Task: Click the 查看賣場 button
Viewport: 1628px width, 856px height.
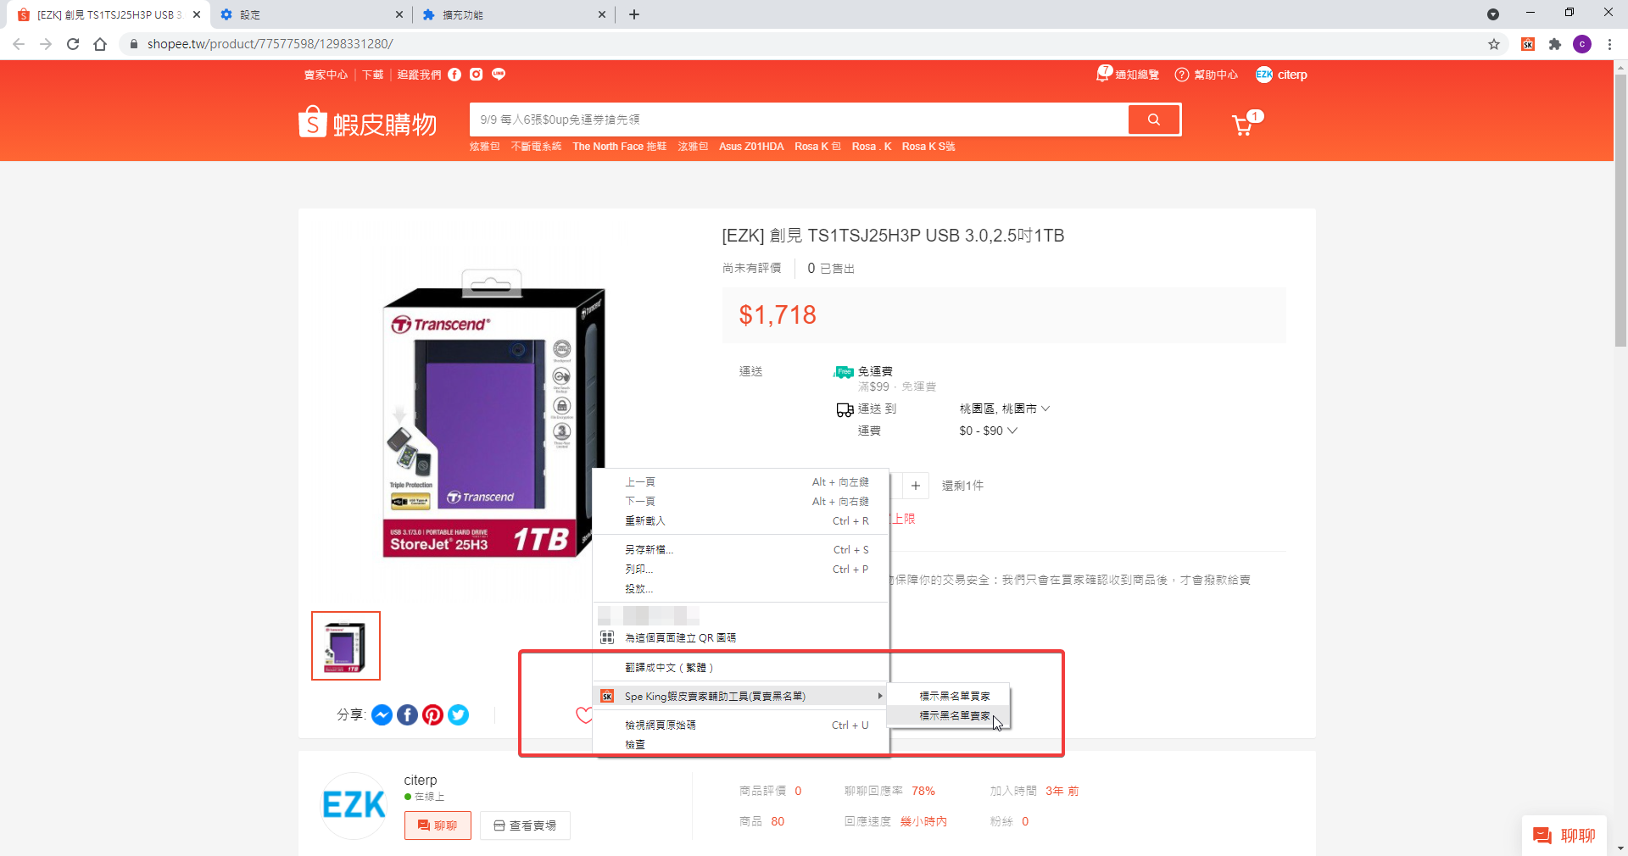Action: click(525, 825)
